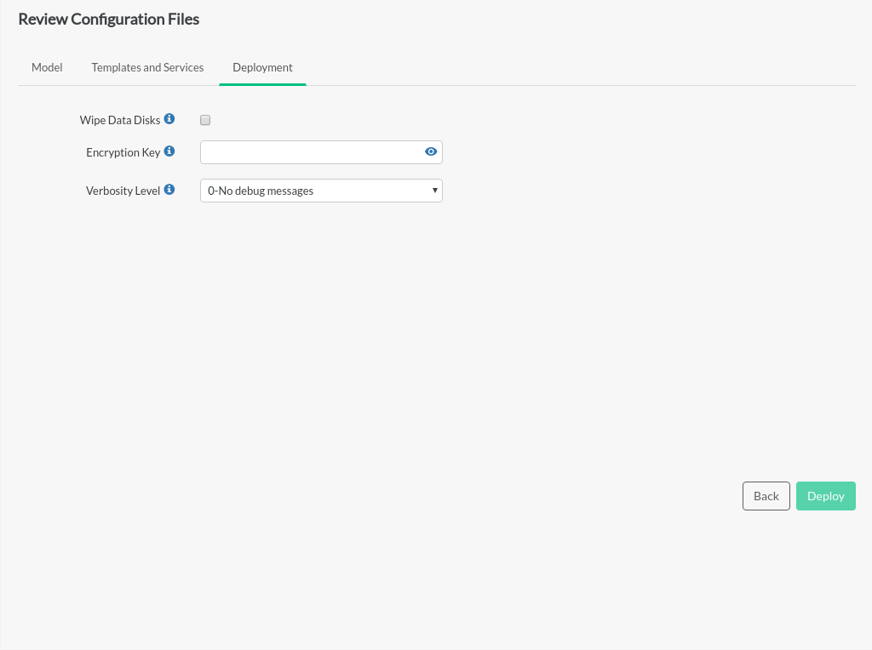
Task: Click the Encryption Key label
Action: [x=123, y=152]
